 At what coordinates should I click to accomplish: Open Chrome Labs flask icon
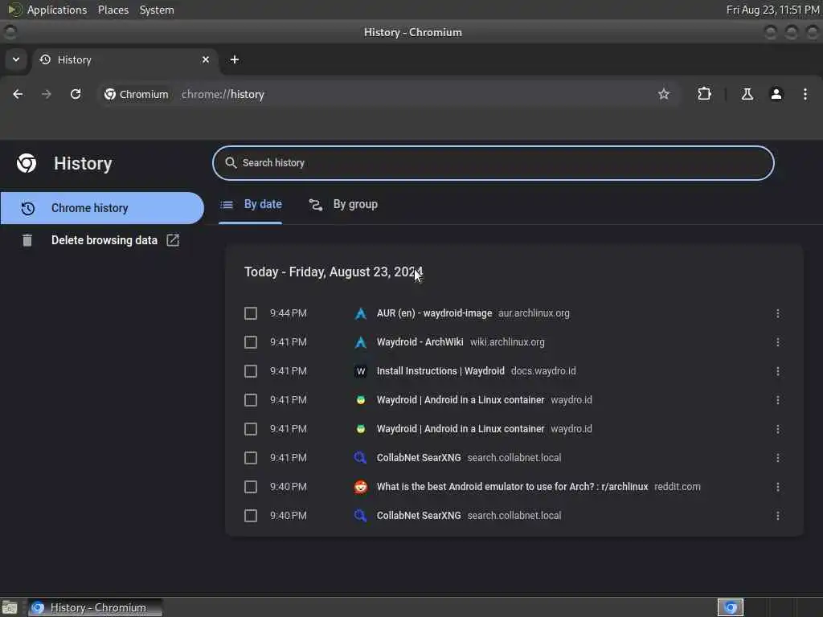(747, 94)
